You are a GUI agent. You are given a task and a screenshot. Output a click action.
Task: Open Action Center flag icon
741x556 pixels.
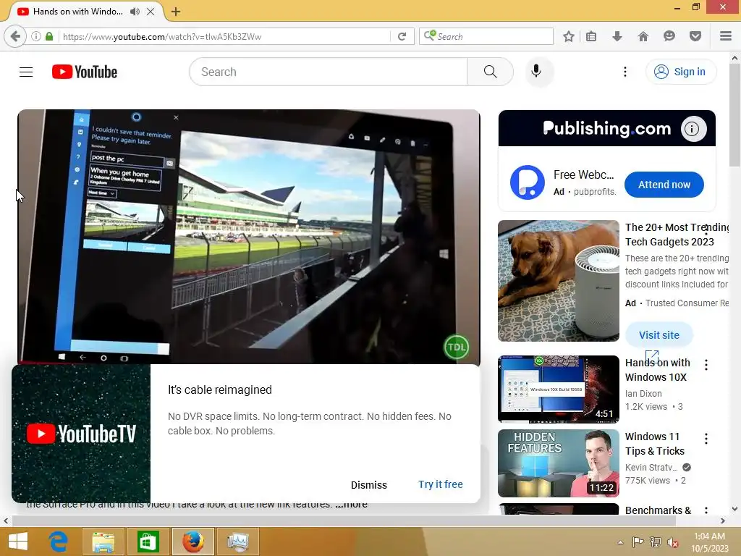click(x=638, y=542)
